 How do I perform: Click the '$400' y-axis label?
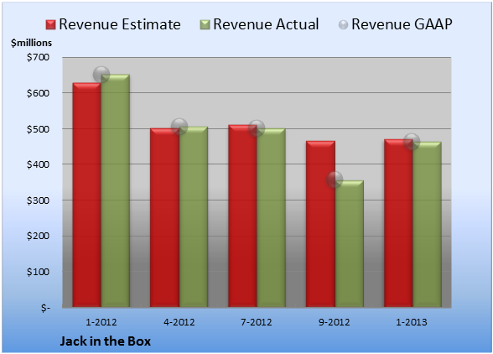click(38, 164)
